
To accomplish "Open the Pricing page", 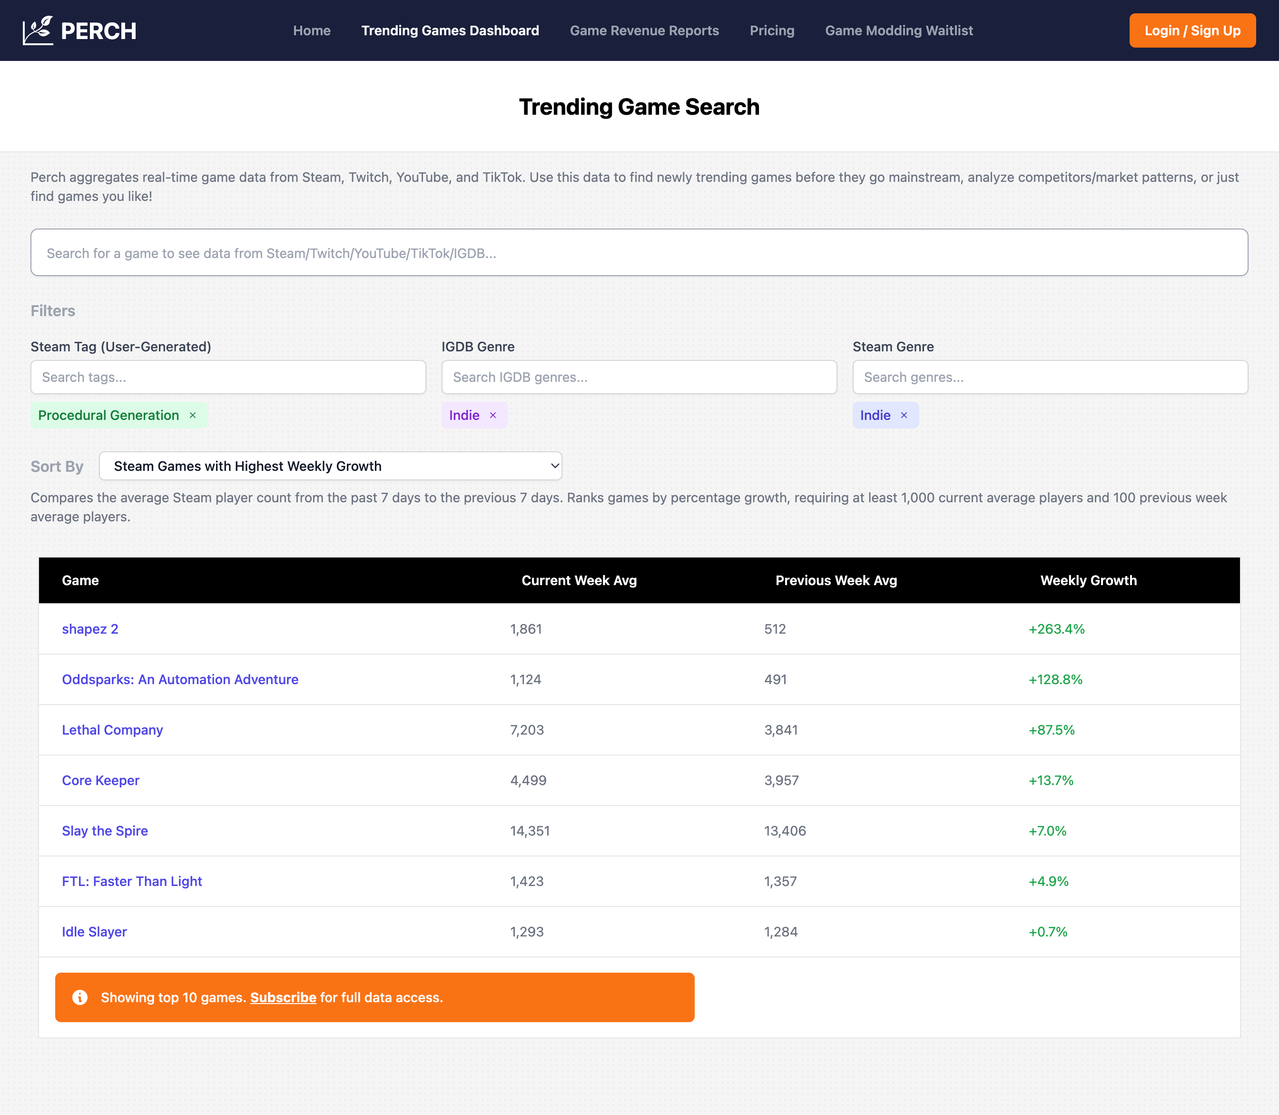I will tap(772, 30).
